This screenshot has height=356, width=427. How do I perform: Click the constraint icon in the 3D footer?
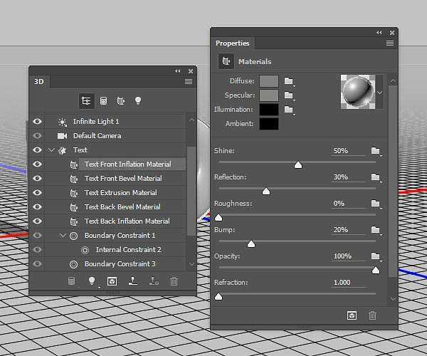pos(154,281)
